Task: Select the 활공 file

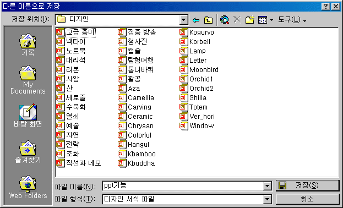Action: [129, 79]
